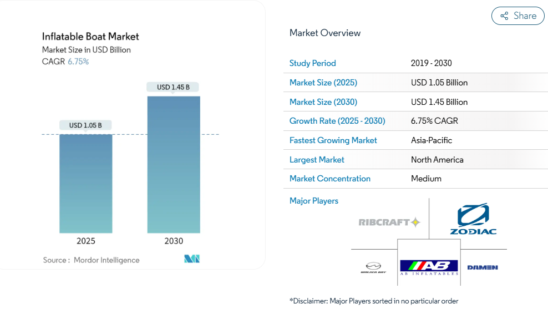This screenshot has width=548, height=319.
Task: Click the Market Concentration label
Action: (330, 179)
